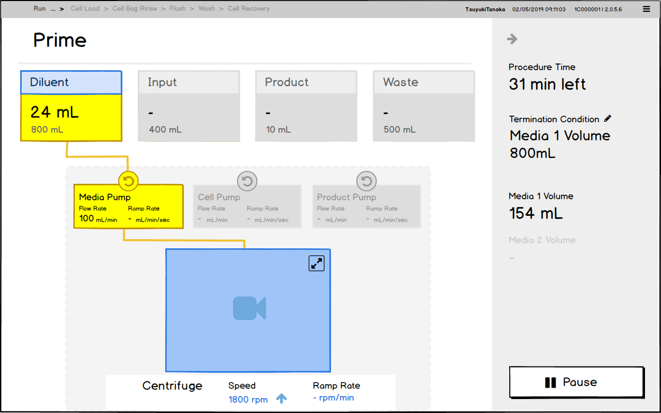Click the Media 1 Volume 800mL condition

(560, 144)
